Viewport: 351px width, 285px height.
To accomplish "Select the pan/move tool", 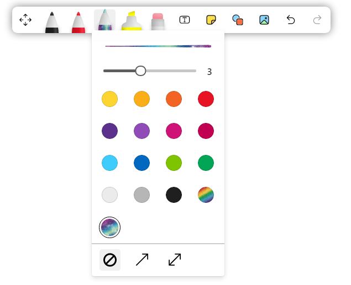I will pos(25,20).
